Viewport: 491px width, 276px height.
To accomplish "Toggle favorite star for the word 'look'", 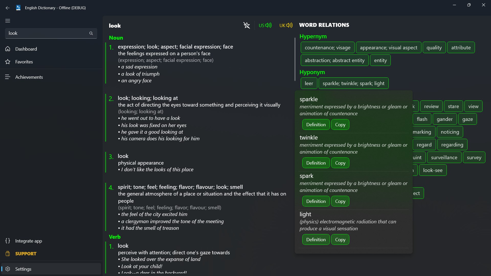I will tap(247, 25).
